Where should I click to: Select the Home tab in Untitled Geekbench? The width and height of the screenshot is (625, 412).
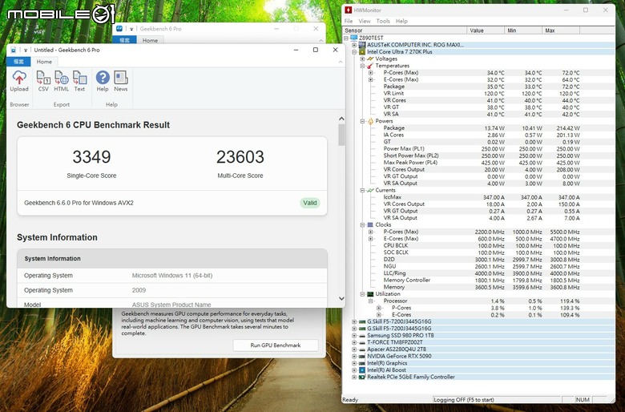click(44, 62)
